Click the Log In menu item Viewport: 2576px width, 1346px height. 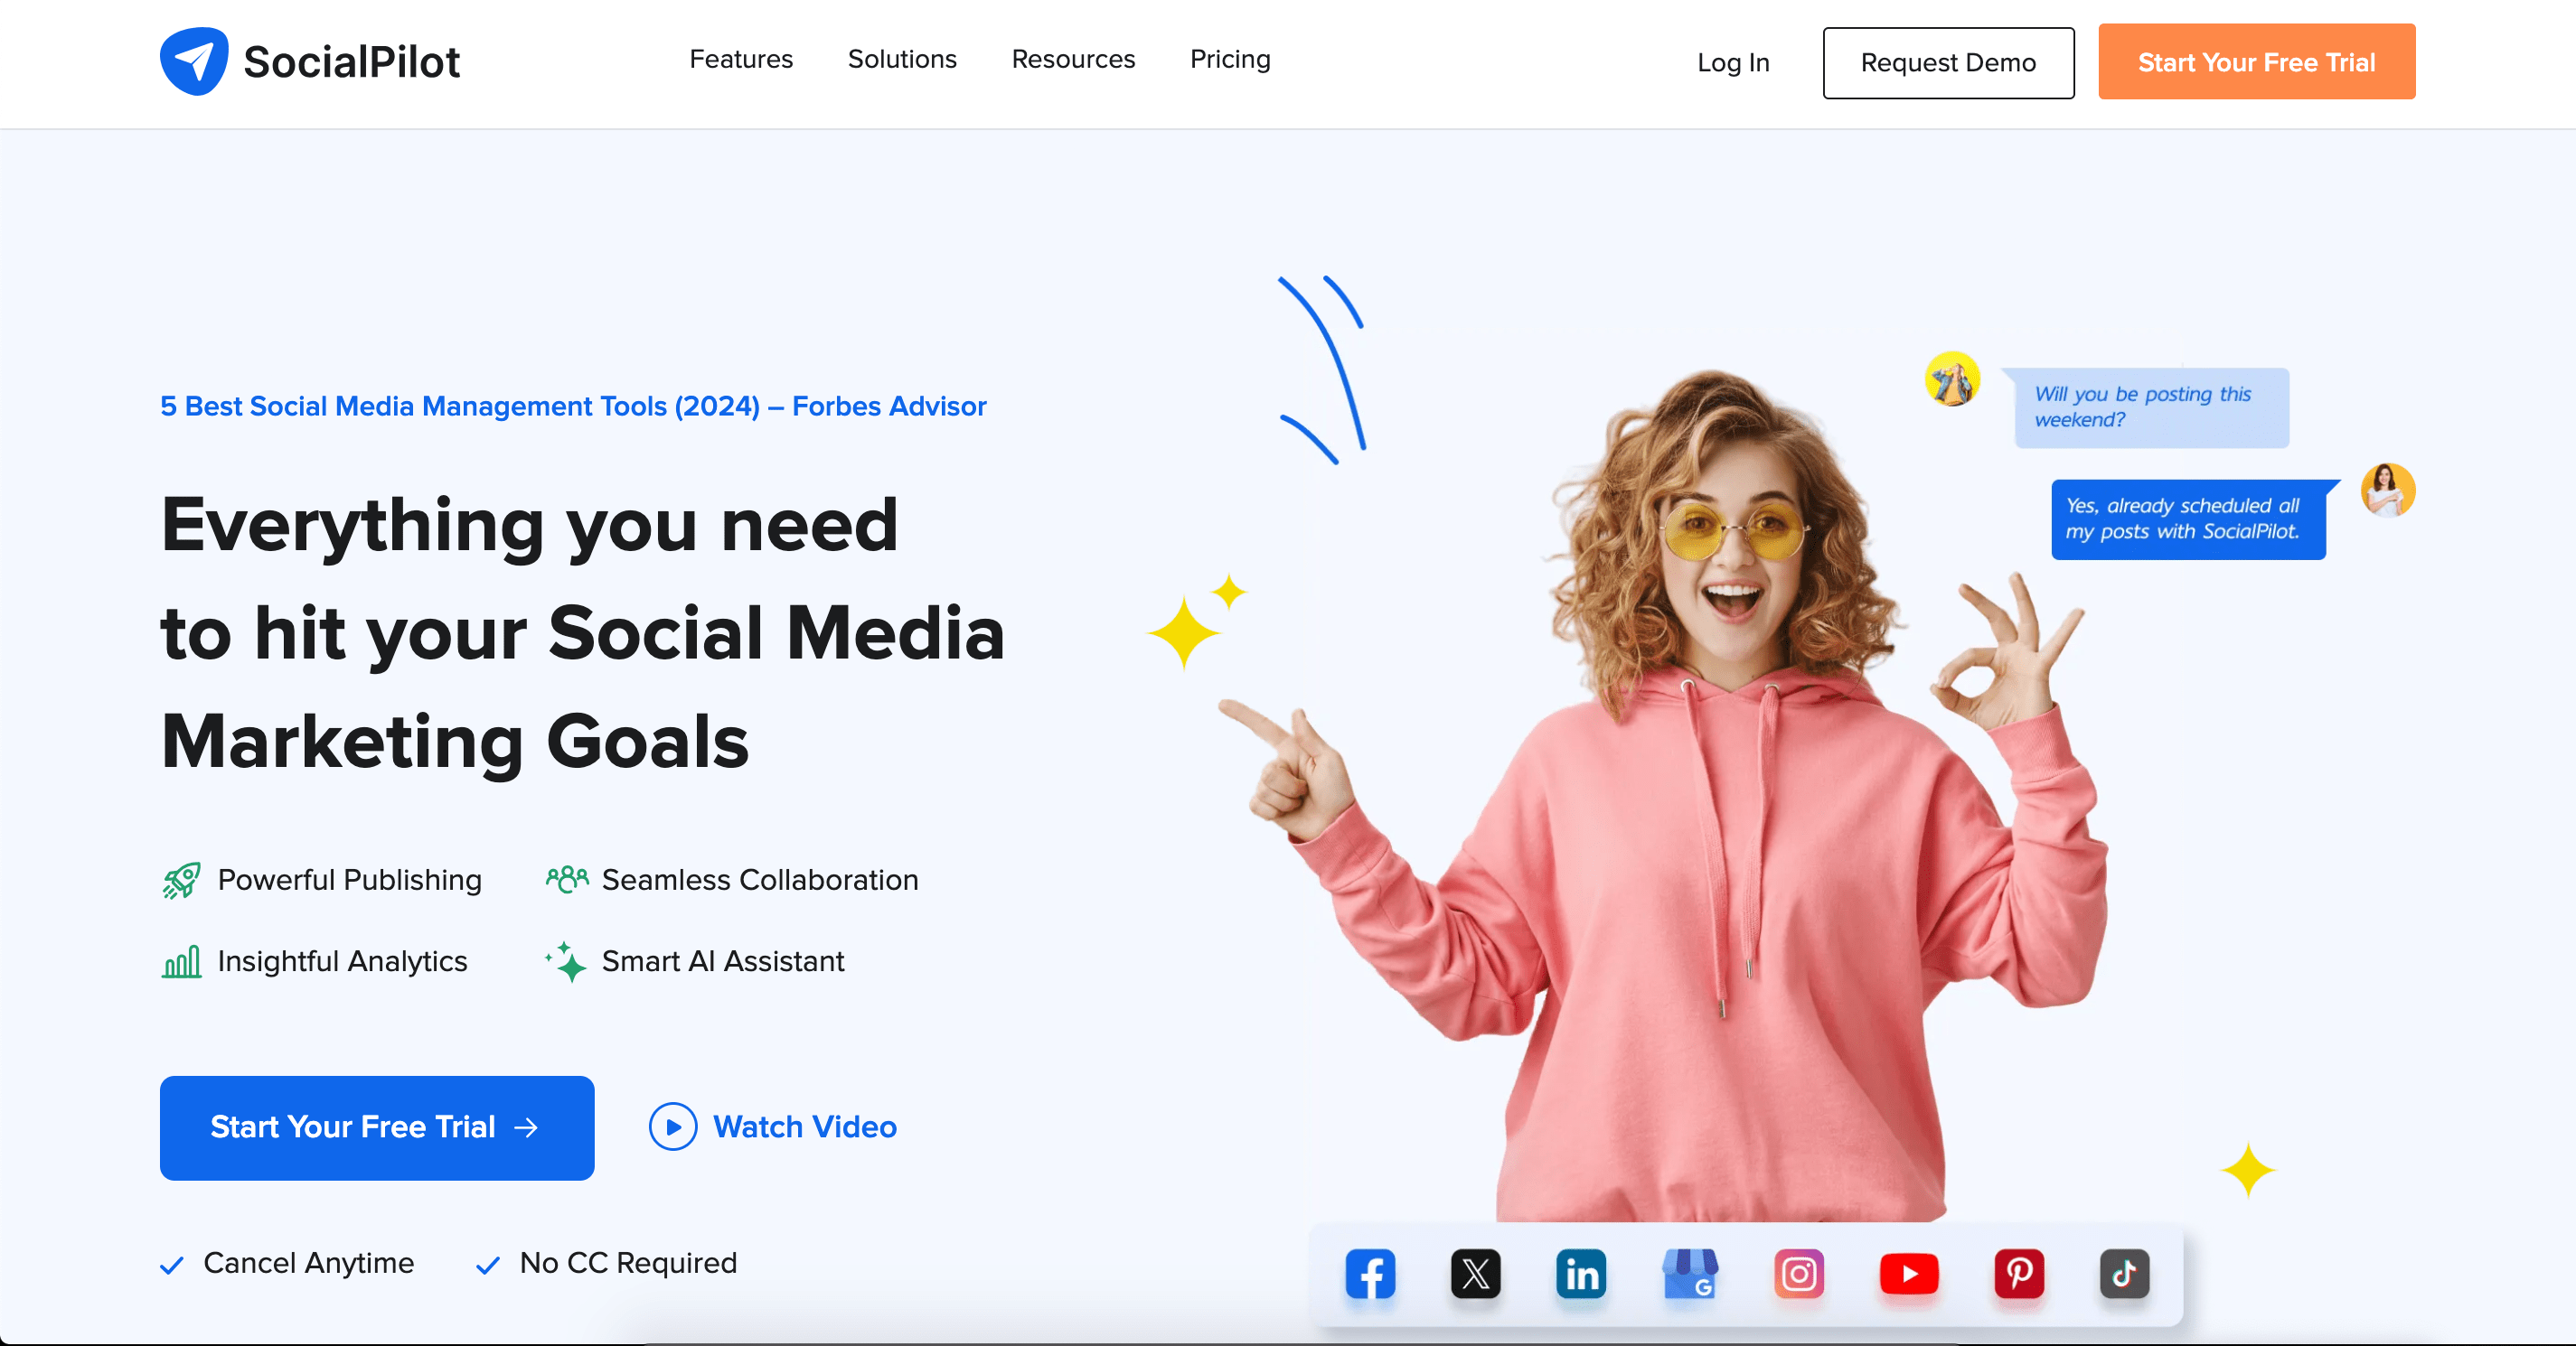tap(1735, 61)
